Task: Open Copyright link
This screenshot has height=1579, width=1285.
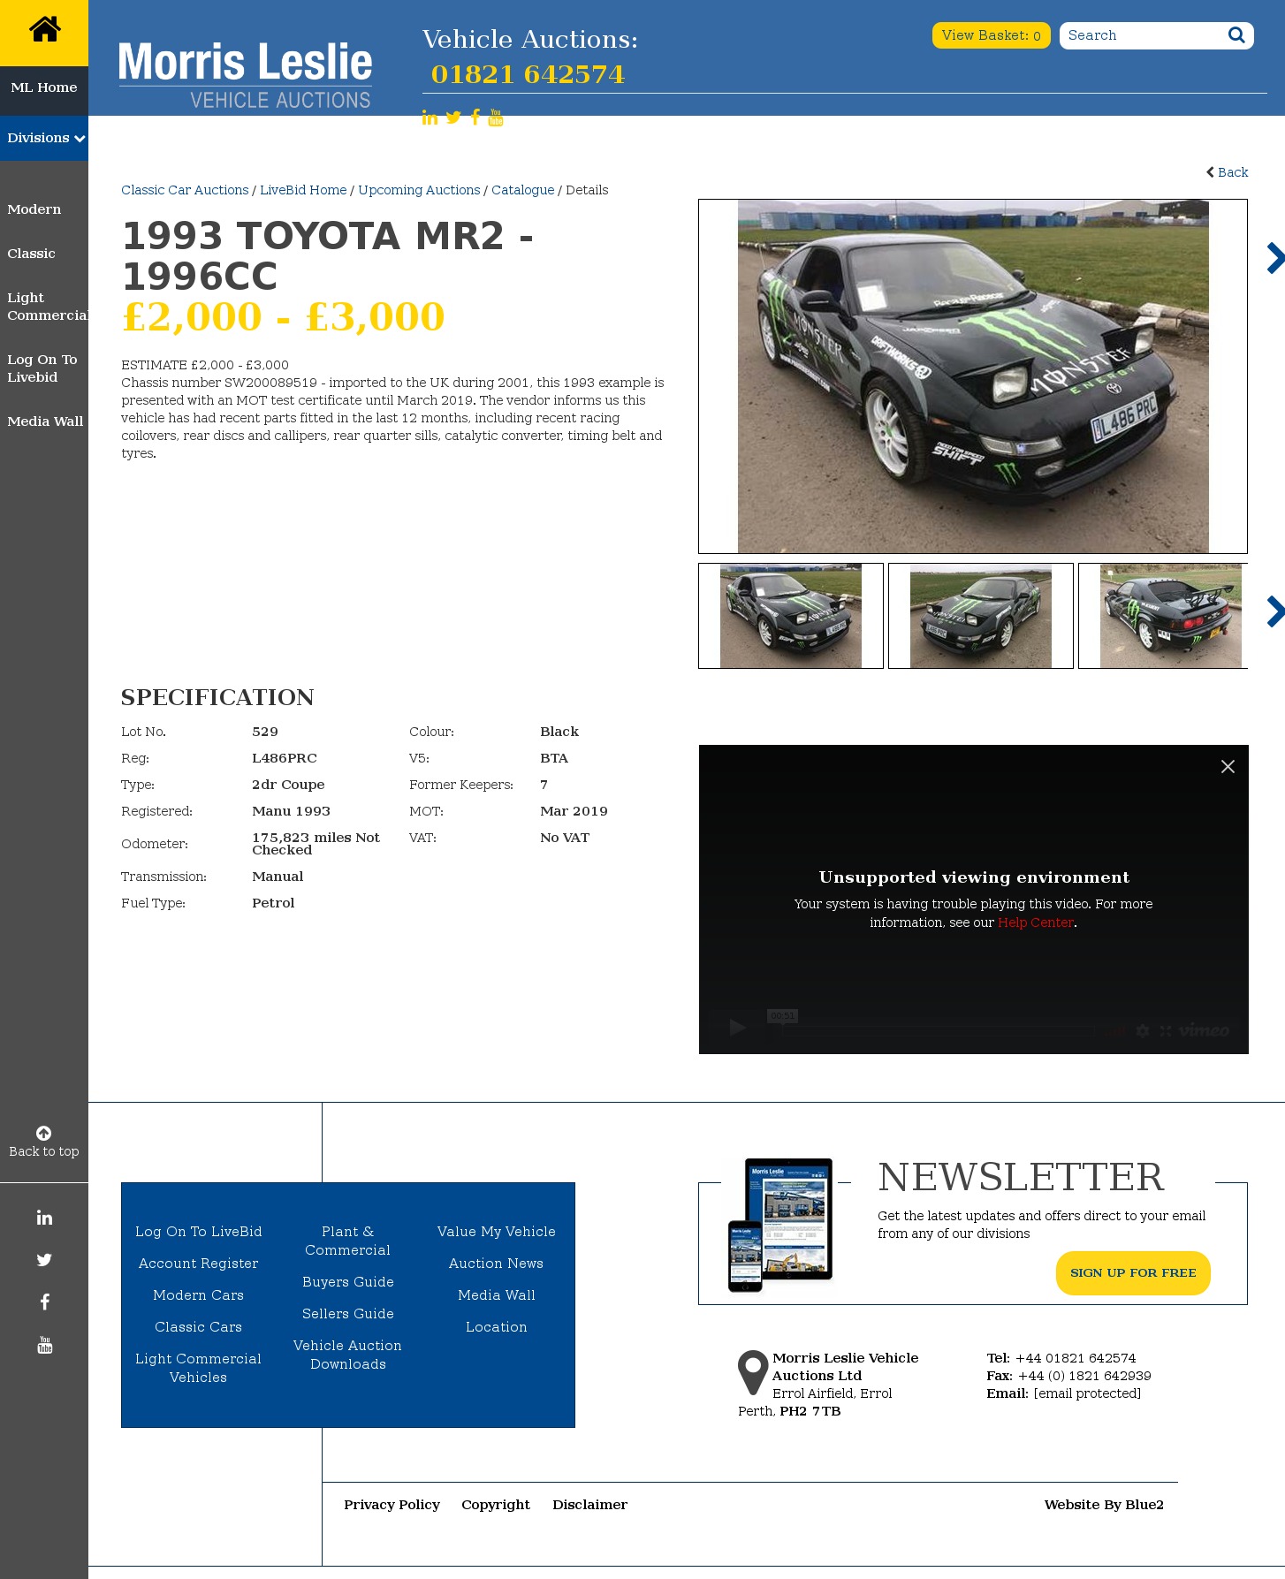Action: [x=496, y=1505]
